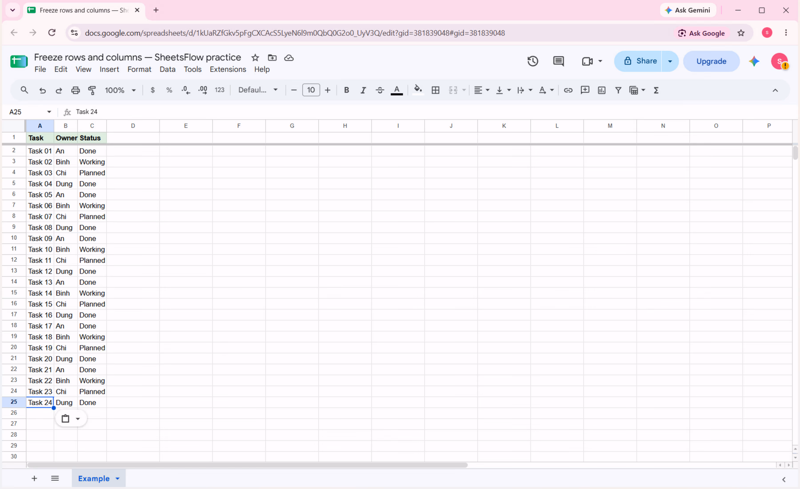
Task: Open horizontal align dropdown
Action: pos(481,90)
